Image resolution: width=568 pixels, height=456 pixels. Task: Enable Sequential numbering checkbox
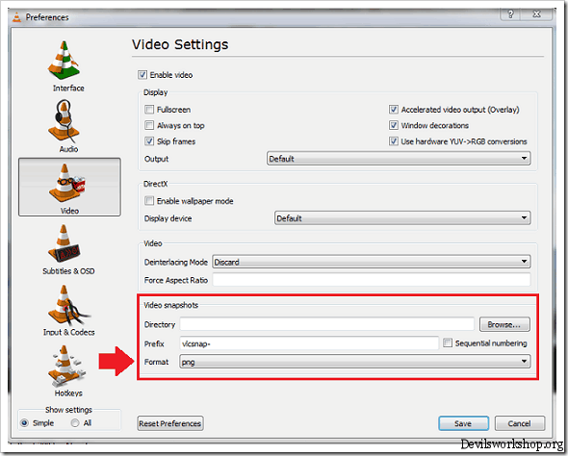448,342
